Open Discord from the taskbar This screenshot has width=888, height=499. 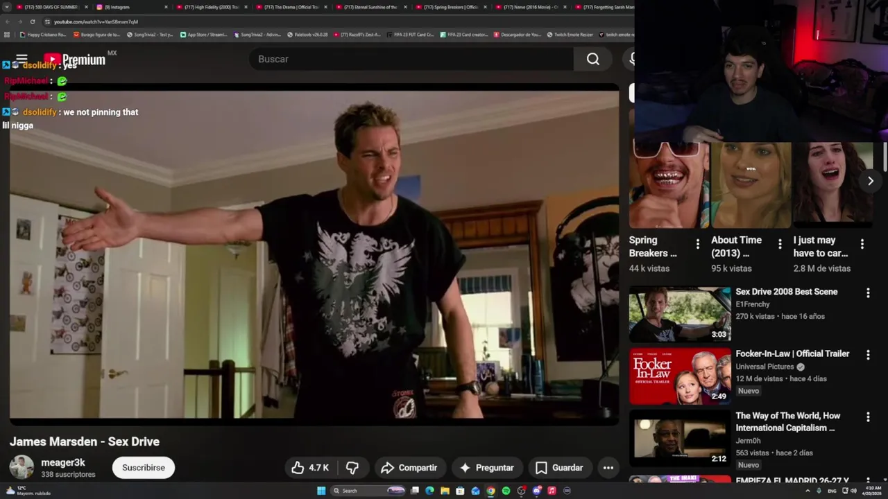[536, 491]
